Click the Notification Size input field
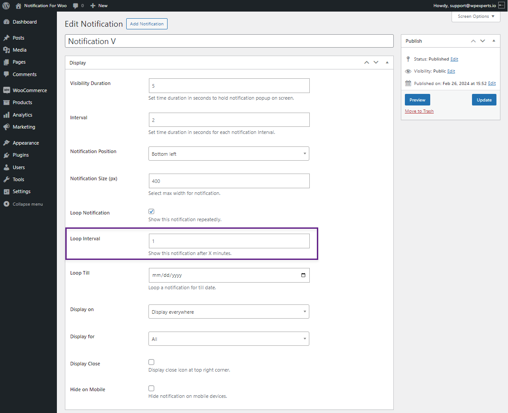The width and height of the screenshot is (508, 413). pyautogui.click(x=229, y=181)
